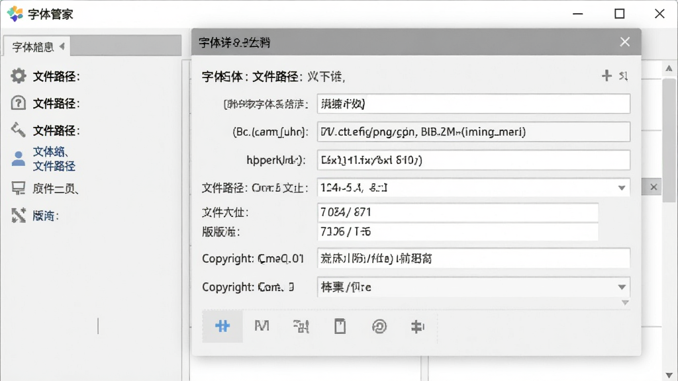Click the circular swirl icon in bottom toolbar

coord(379,327)
